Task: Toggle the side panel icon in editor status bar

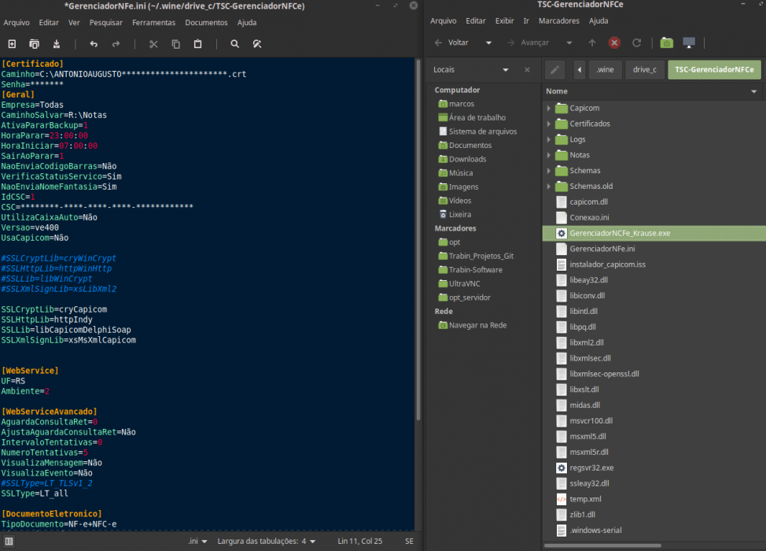Action: click(x=9, y=542)
